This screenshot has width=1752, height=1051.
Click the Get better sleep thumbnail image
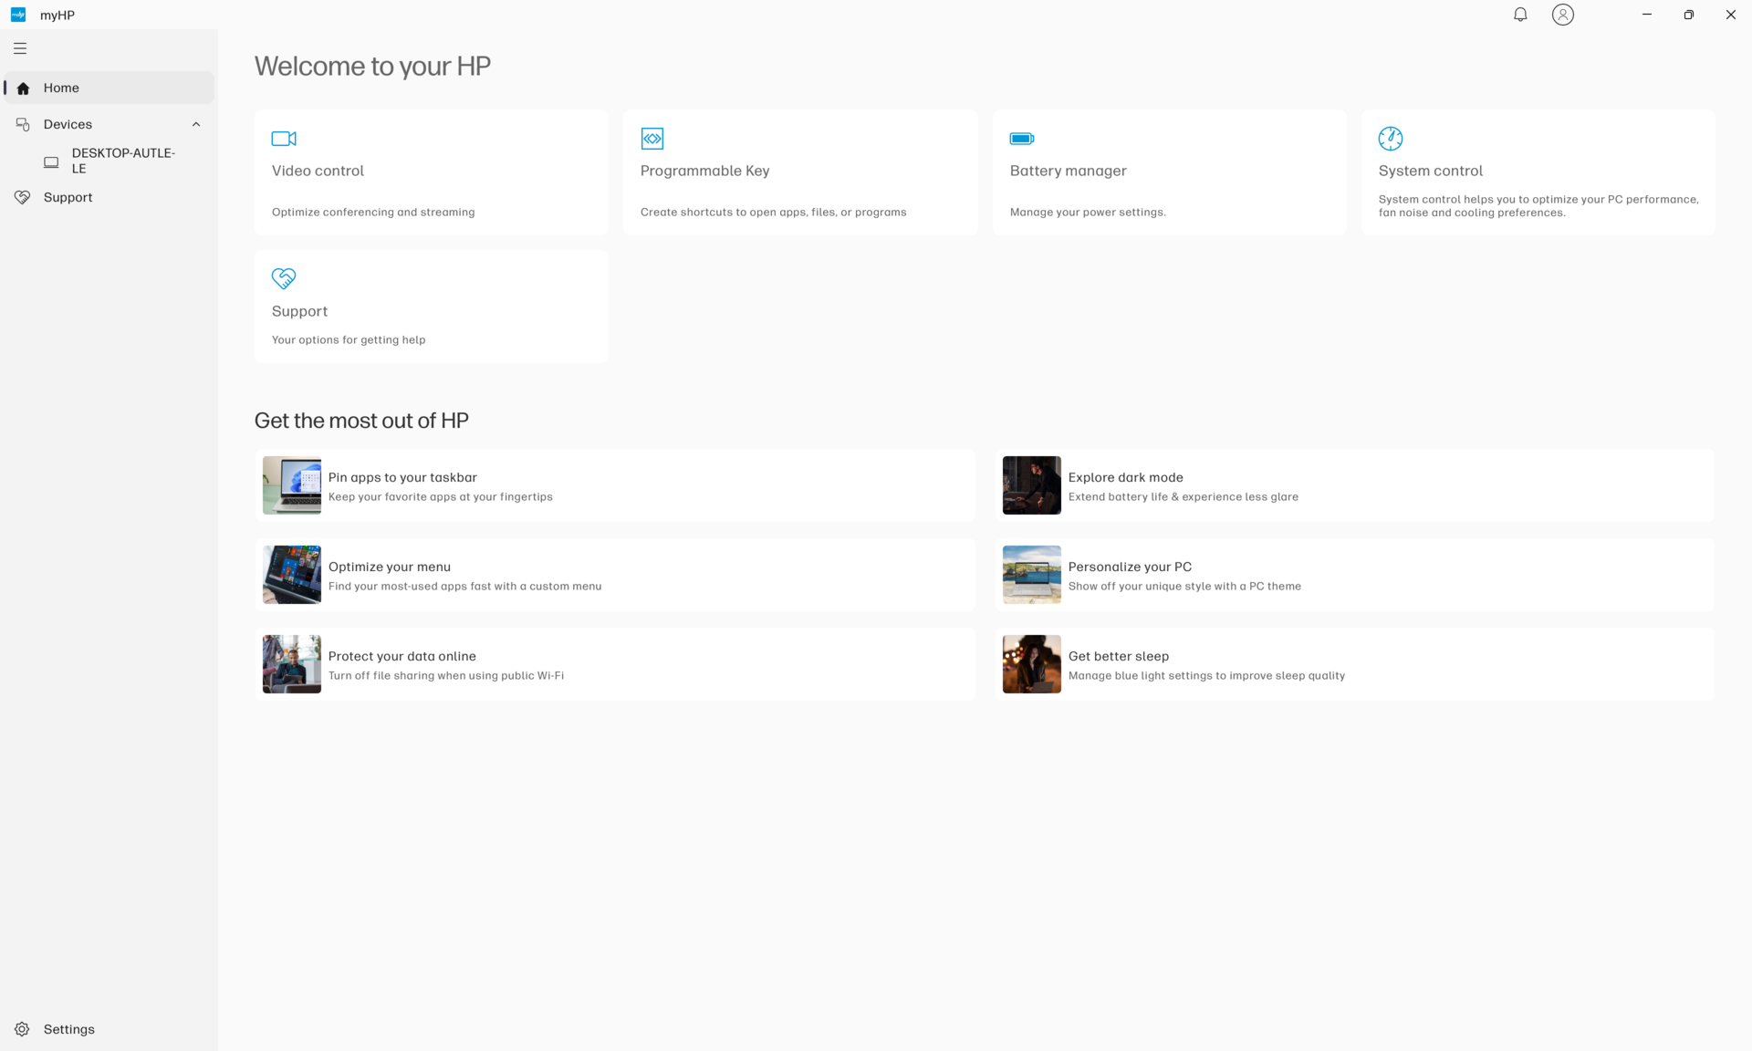[x=1031, y=664]
